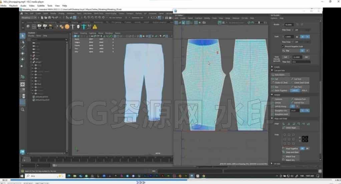Open the VLC Subtitle menu
Screen dimensions: 341x184
coord(41,6)
